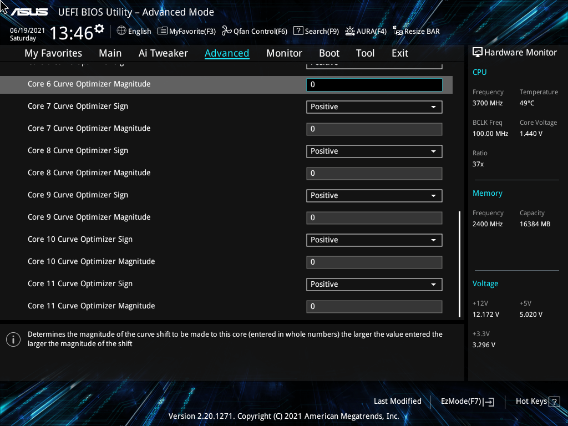Click the 100.00 MHz BCLK value

pyautogui.click(x=490, y=134)
